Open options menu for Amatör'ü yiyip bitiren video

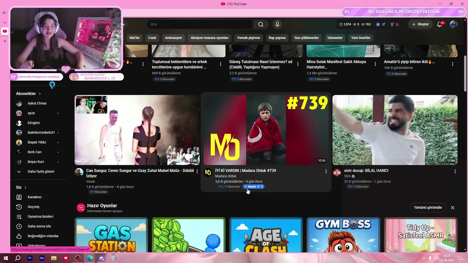click(x=453, y=64)
